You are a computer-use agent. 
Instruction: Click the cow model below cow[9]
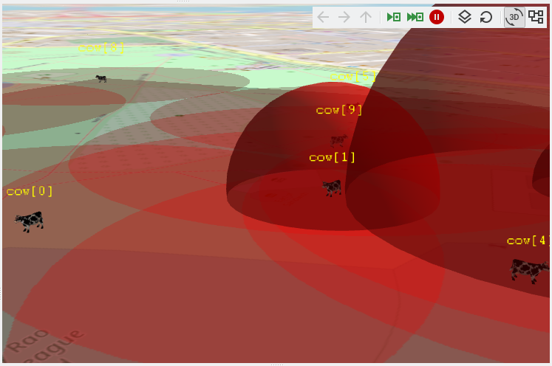coord(338,141)
